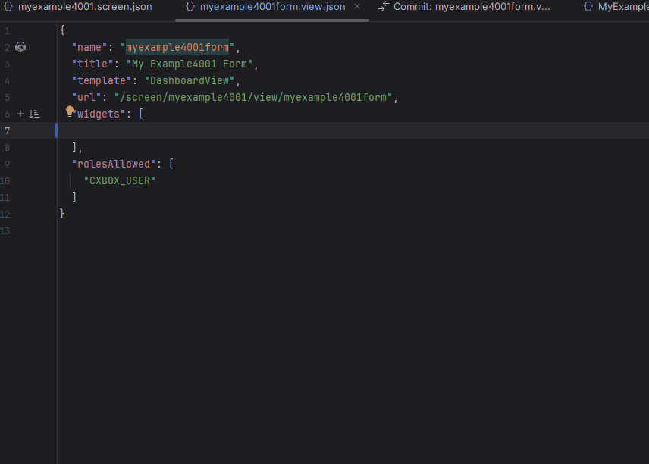Click the myexample4001.screen.json tab file icon

pos(8,7)
